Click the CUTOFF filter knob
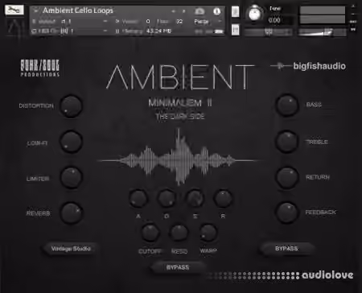The image size is (362, 293). 150,233
